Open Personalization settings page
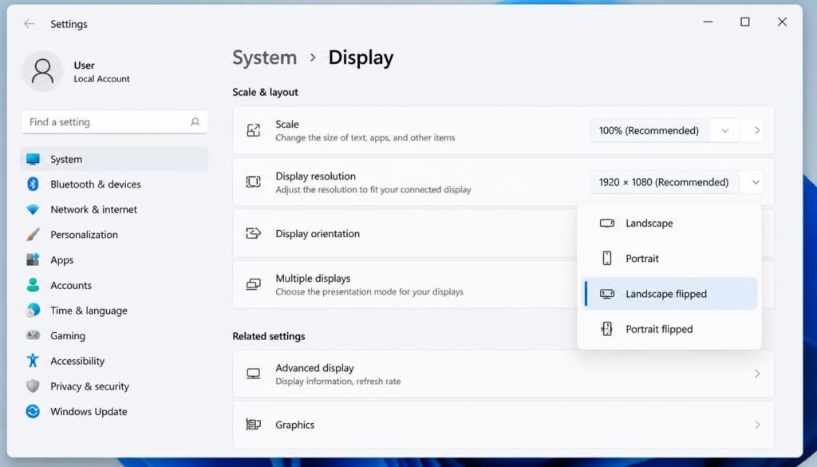This screenshot has height=467, width=817. click(114, 235)
